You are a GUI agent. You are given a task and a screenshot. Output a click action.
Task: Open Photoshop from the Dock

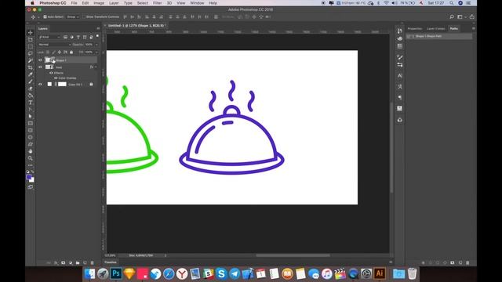tap(116, 273)
